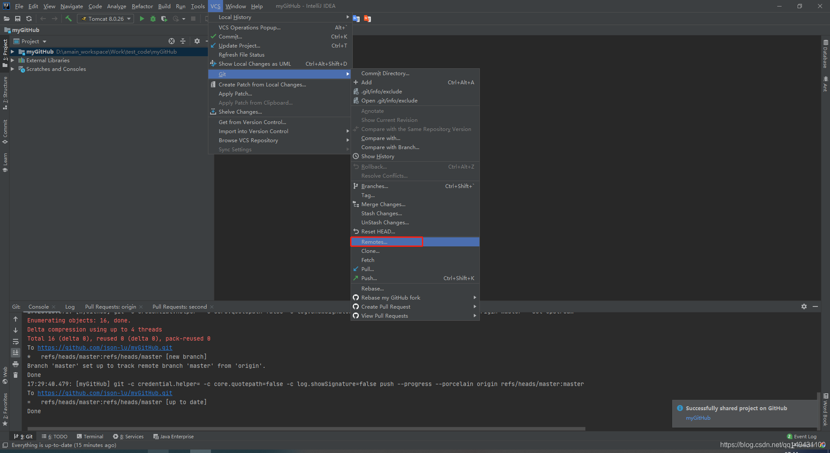
Task: Open the Commit side tool window
Action: pyautogui.click(x=5, y=132)
